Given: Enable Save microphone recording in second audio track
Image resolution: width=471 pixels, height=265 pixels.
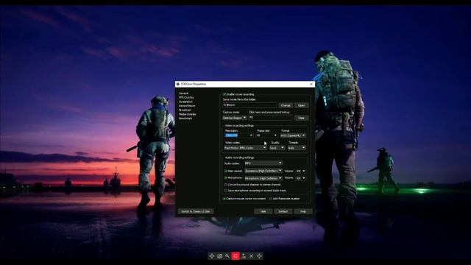Looking at the screenshot, I should [x=226, y=191].
